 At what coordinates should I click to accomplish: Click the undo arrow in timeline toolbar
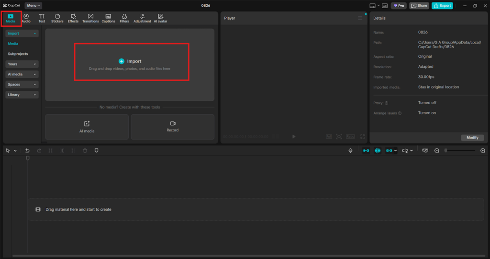(x=27, y=151)
